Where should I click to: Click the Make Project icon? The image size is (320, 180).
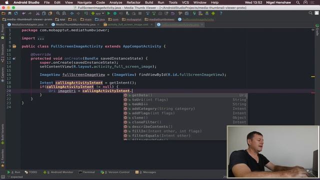coord(86,13)
